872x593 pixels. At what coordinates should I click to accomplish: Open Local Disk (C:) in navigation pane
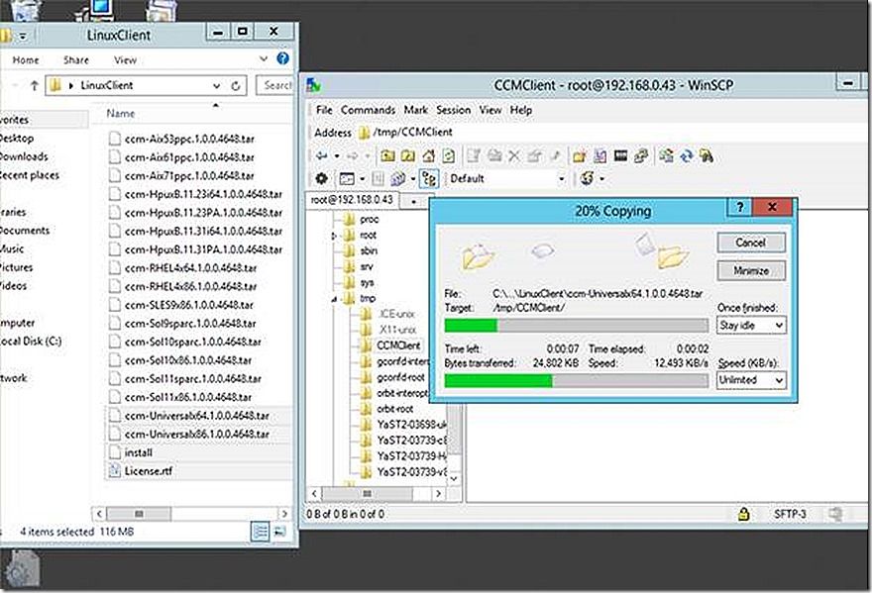(x=31, y=342)
